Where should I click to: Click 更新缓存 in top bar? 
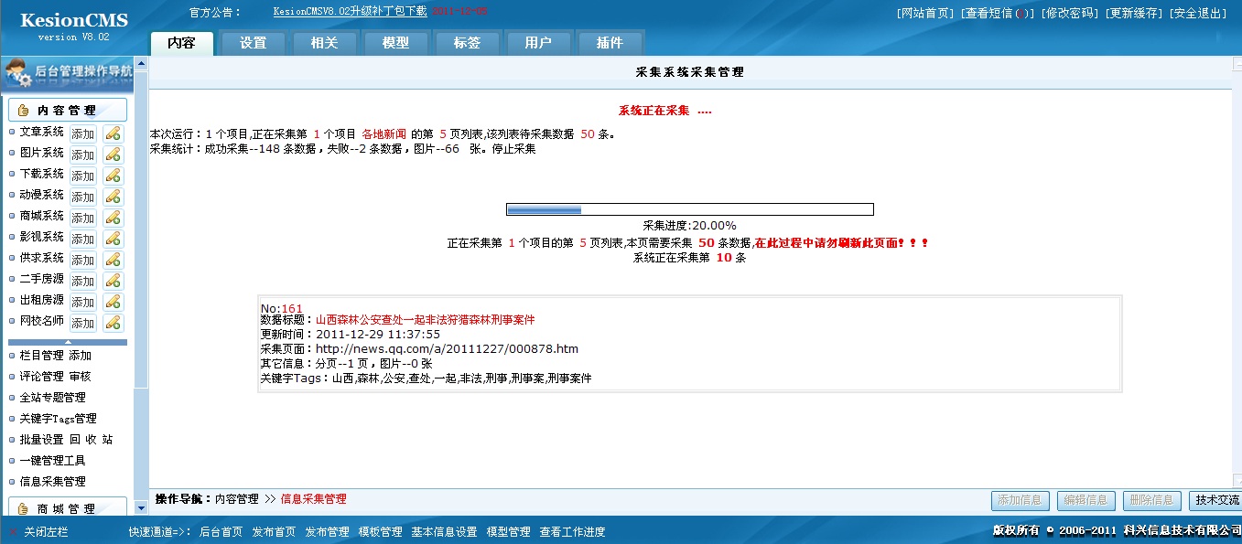coord(1132,14)
